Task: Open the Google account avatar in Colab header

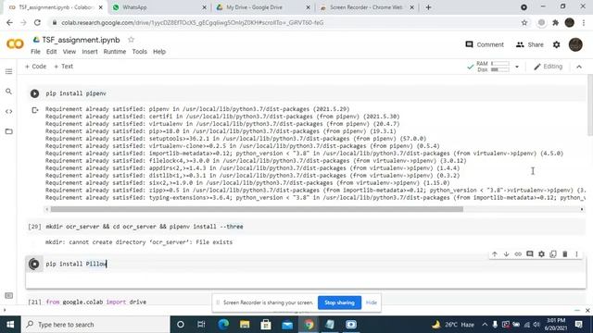Action: pos(575,44)
